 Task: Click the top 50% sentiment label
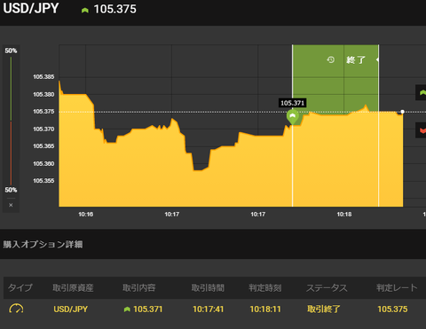point(11,51)
